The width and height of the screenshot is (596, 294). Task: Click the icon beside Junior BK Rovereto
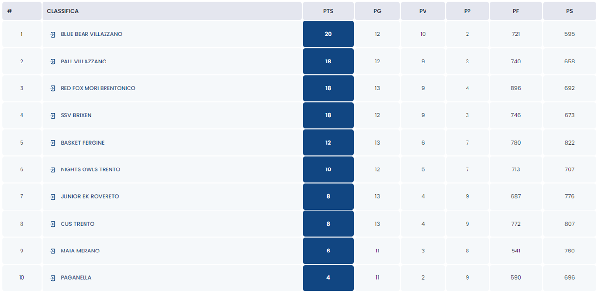[53, 197]
